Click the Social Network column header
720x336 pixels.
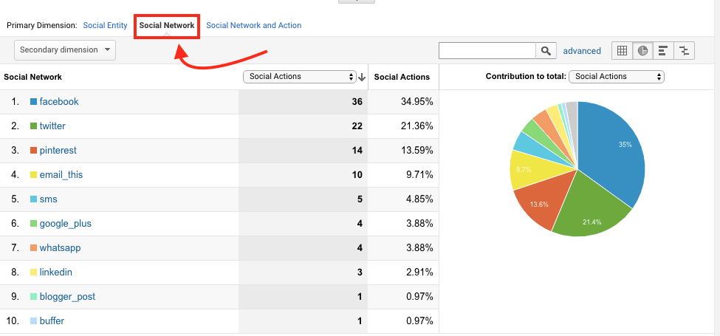click(32, 77)
